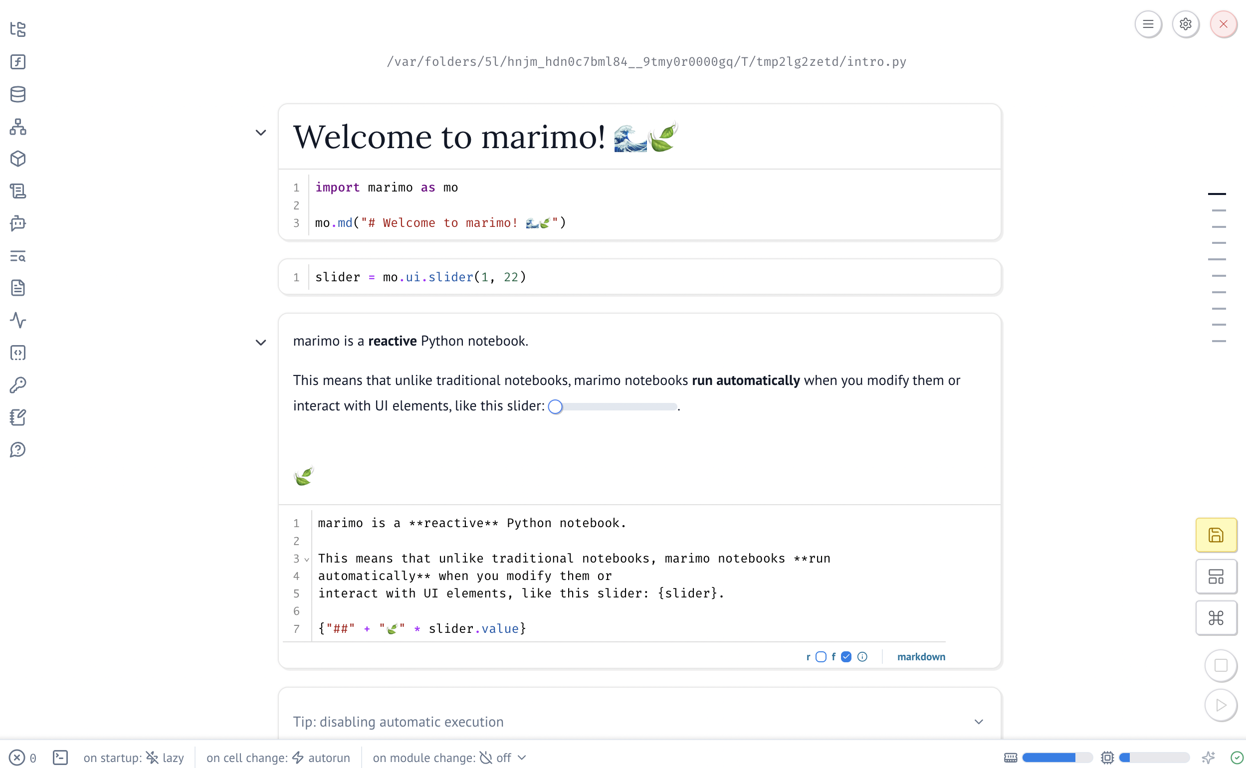Open the keyboard shortcuts panel
Image resolution: width=1246 pixels, height=768 pixels.
[1216, 618]
